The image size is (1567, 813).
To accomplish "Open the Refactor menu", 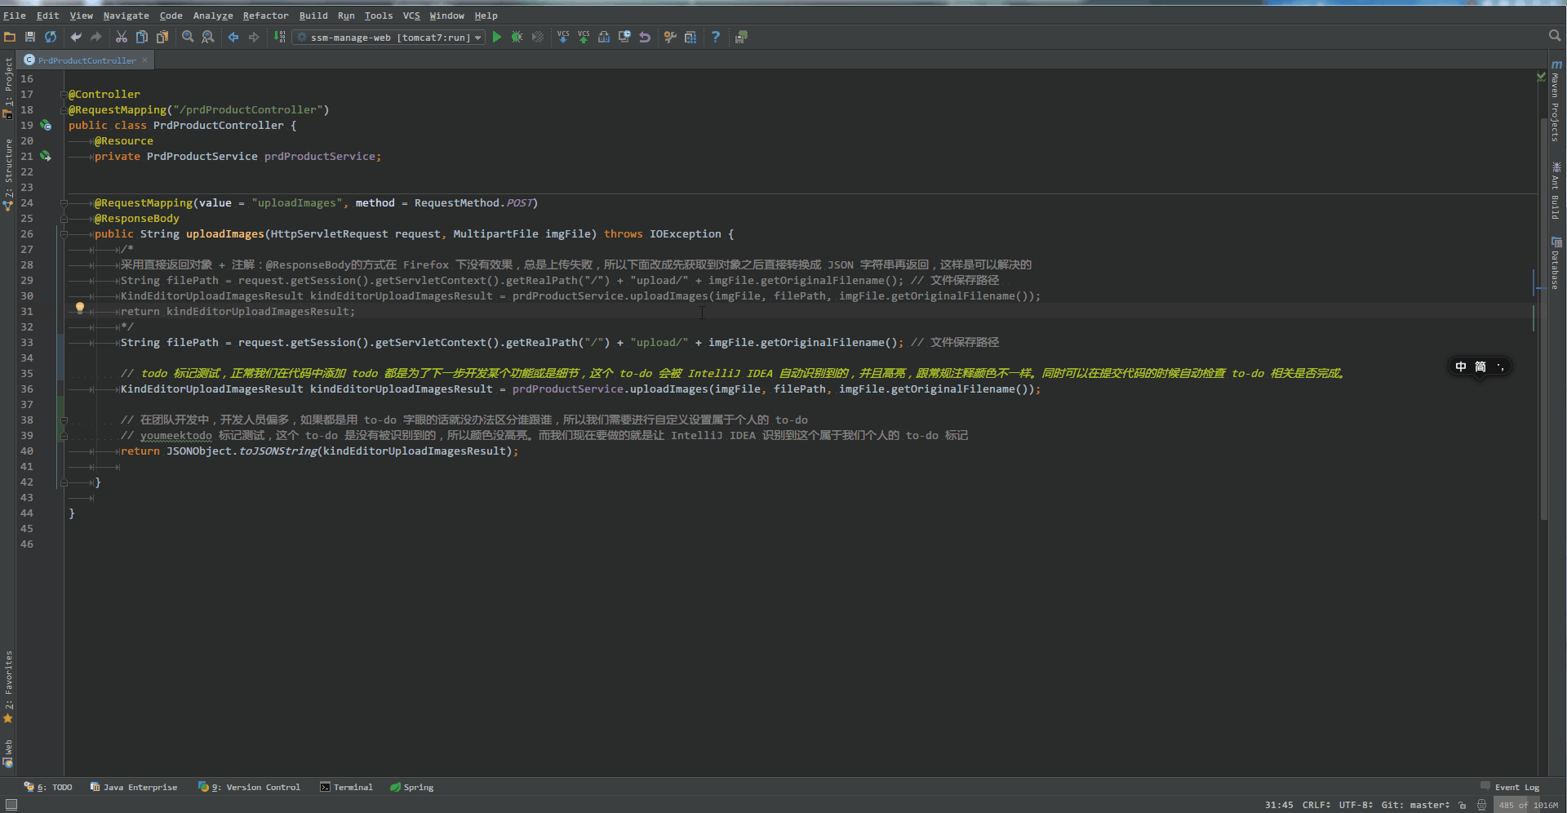I will click(x=265, y=16).
